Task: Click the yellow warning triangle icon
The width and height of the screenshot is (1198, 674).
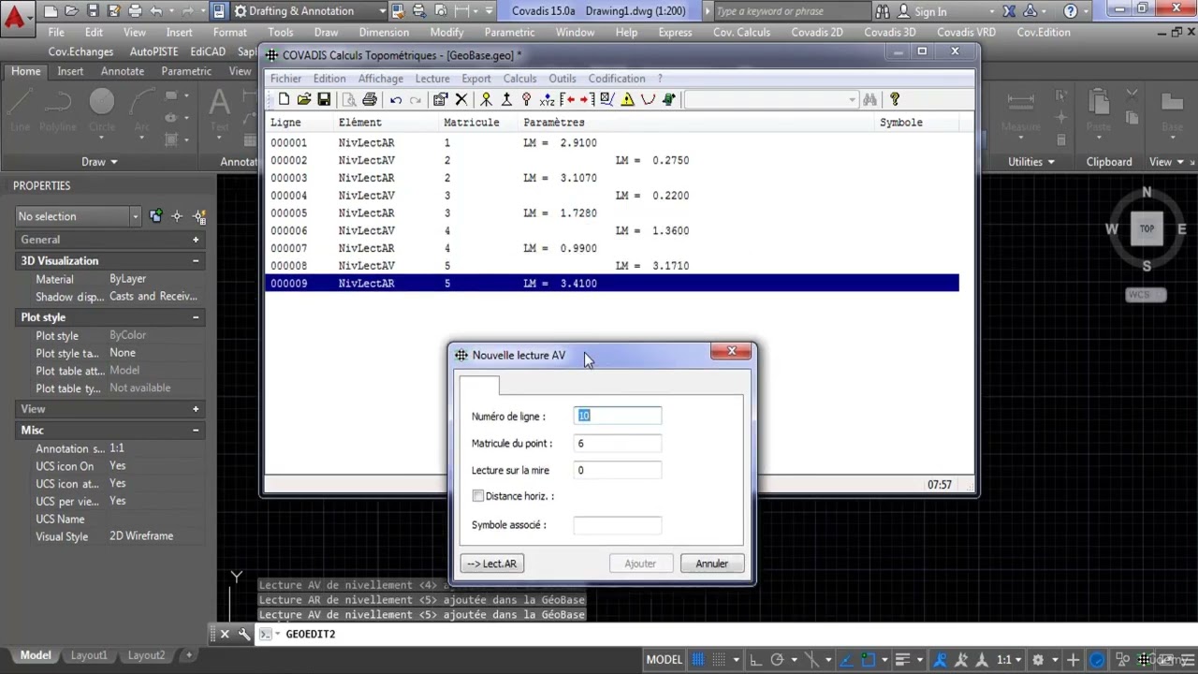Action: [x=627, y=99]
